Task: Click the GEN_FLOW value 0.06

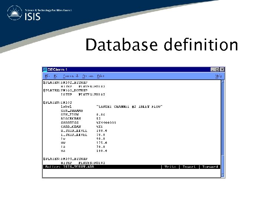Action: click(x=100, y=114)
